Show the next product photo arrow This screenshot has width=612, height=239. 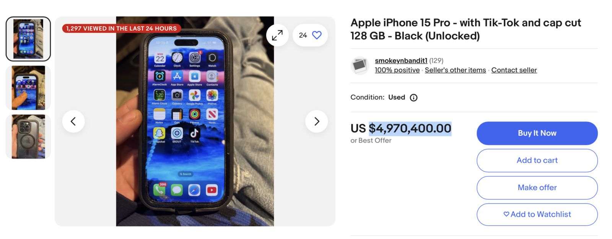pos(317,121)
